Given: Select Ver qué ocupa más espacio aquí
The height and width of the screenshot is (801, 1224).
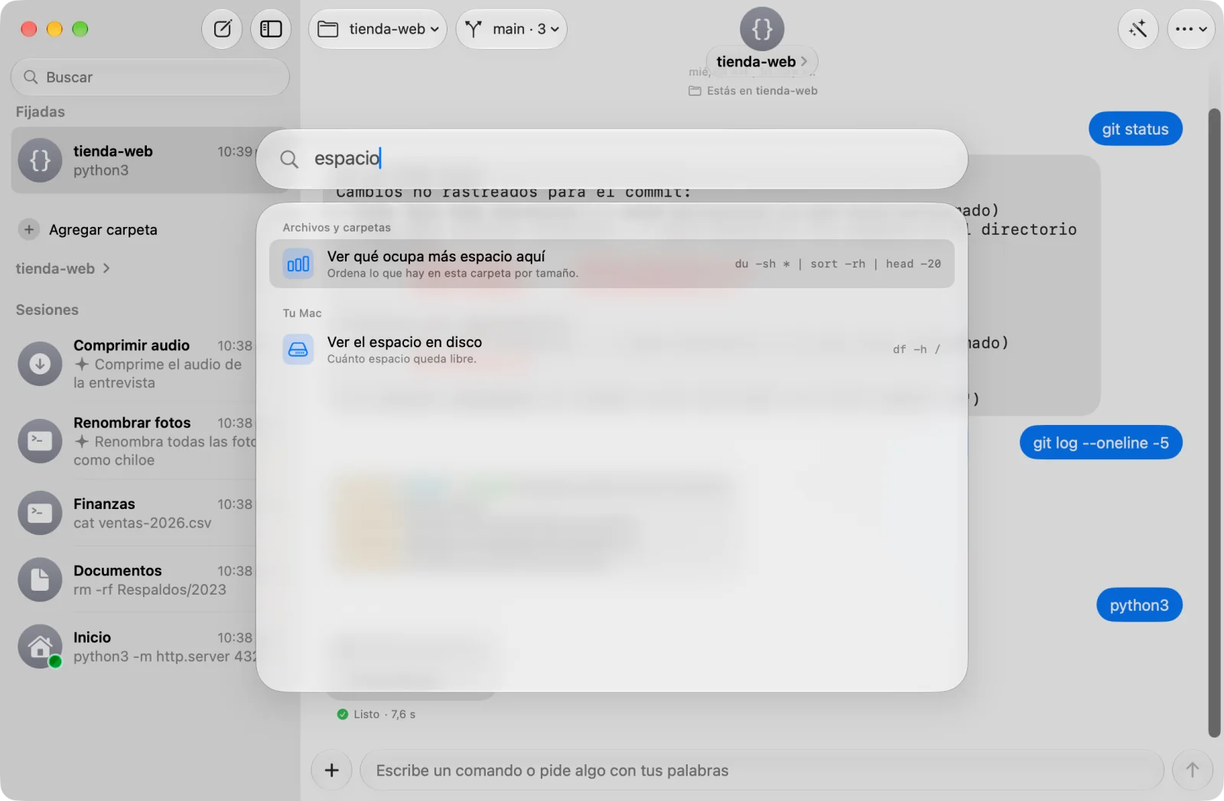Looking at the screenshot, I should 612,264.
